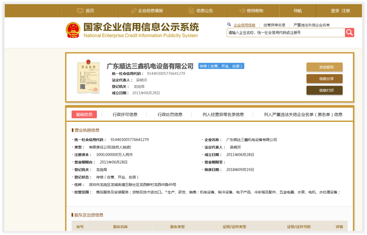The image size is (367, 235).
Task: Click the 企业名称 value in license info
Action: pyautogui.click(x=252, y=140)
